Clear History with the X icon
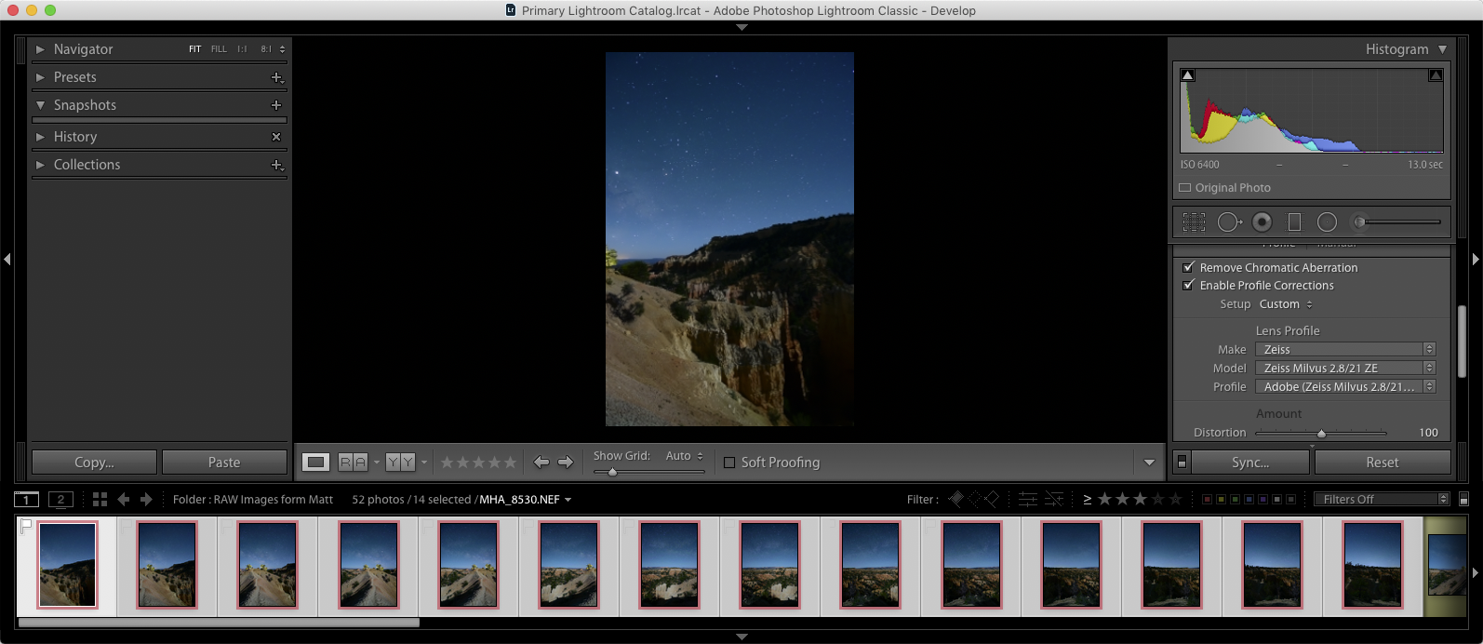This screenshot has height=644, width=1483. click(276, 137)
